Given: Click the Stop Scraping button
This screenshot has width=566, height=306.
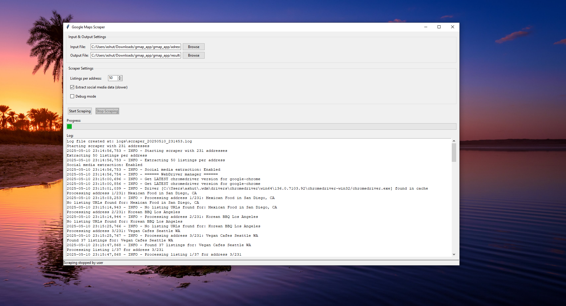Looking at the screenshot, I should click(x=107, y=111).
